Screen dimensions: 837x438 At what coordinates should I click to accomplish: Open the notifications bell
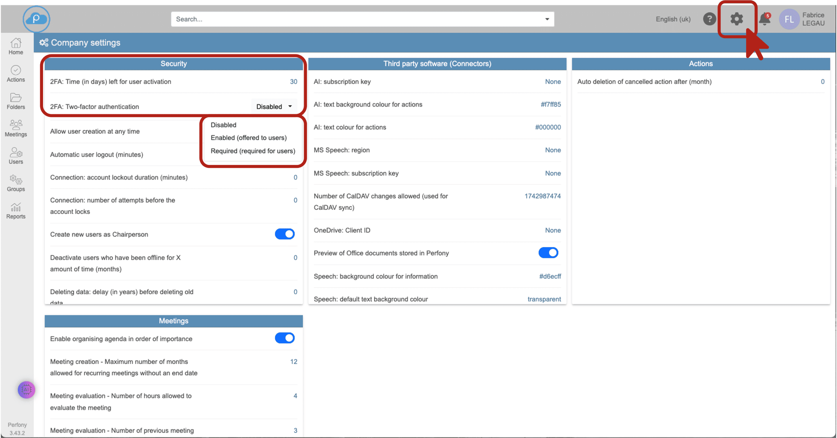764,19
